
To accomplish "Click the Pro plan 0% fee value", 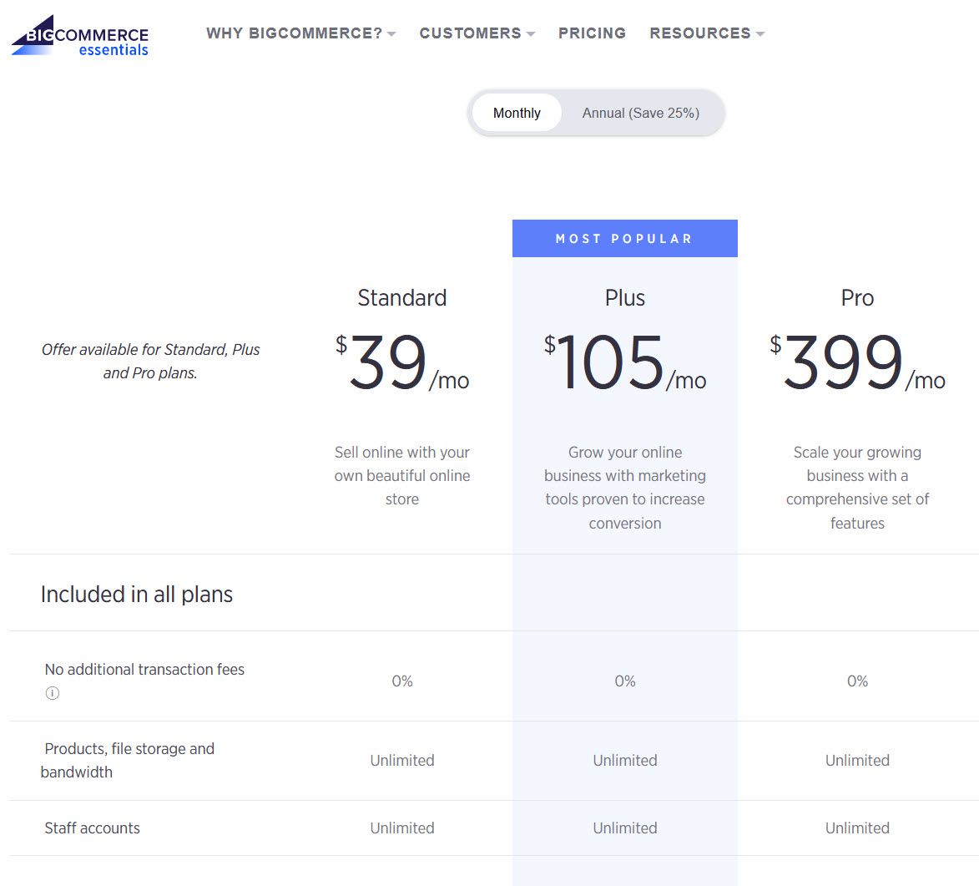I will 857,681.
